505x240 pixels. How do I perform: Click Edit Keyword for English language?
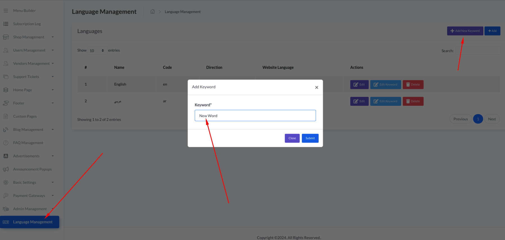point(385,84)
